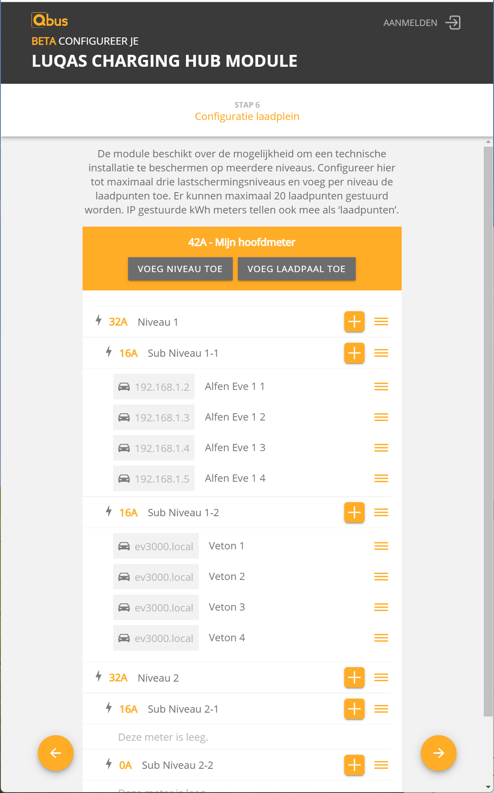Open Veton 3 menu handle
Viewport: 494px width, 793px height.
coord(381,607)
